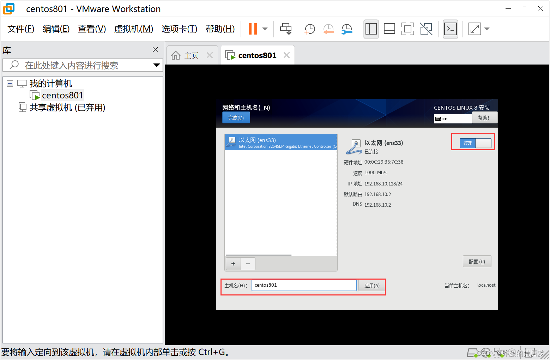Open the power options dropdown arrow
550x360 pixels.
coord(265,29)
